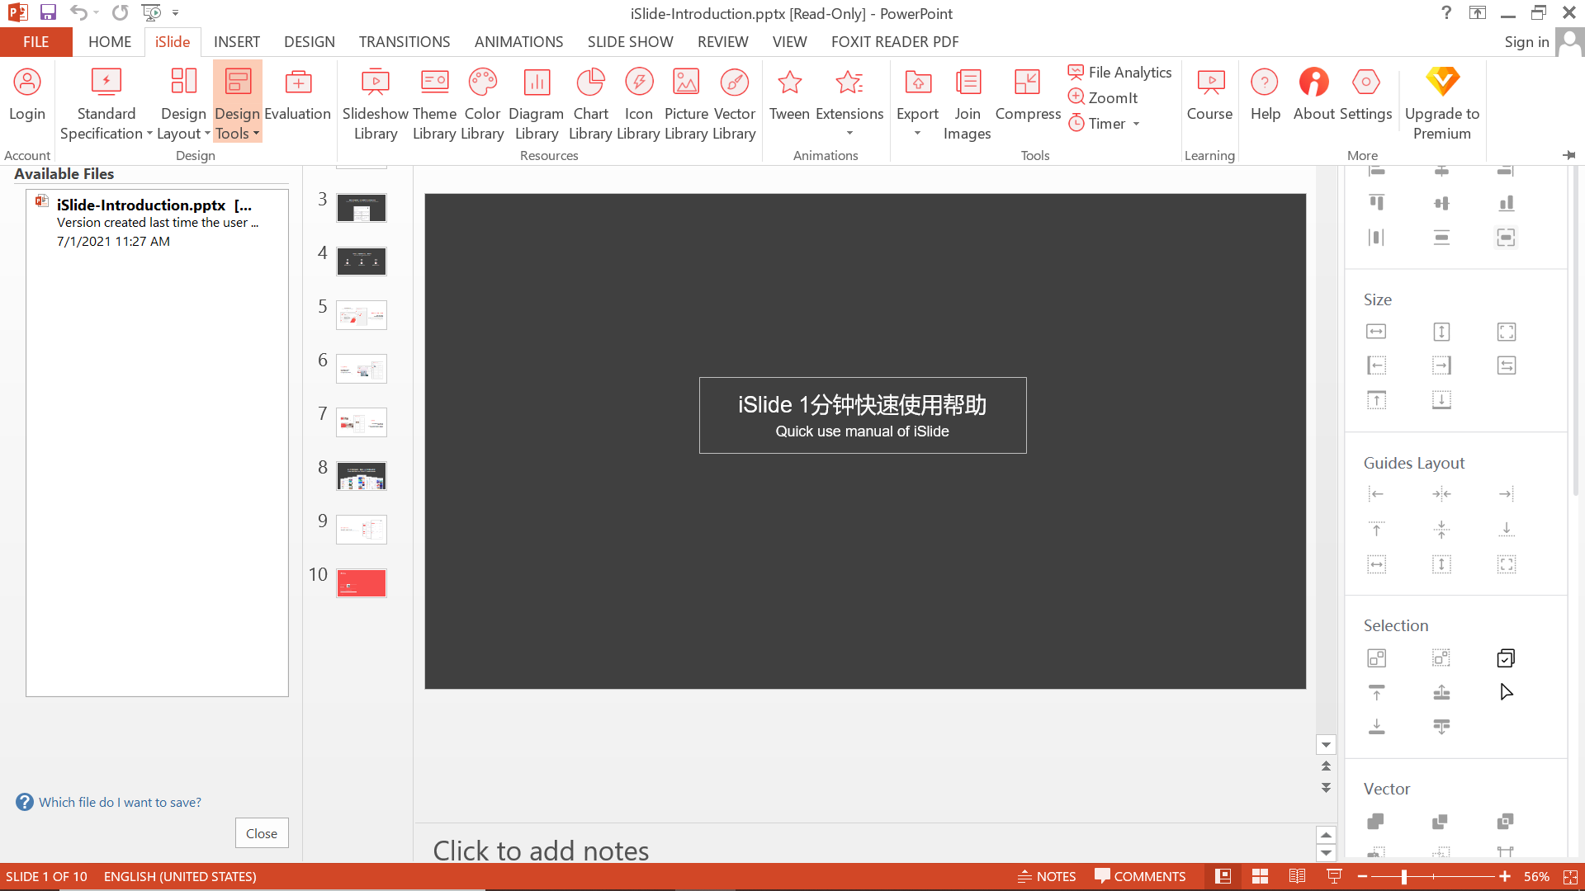This screenshot has height=891, width=1585.
Task: Open the Slideshow Library
Action: coord(376,104)
